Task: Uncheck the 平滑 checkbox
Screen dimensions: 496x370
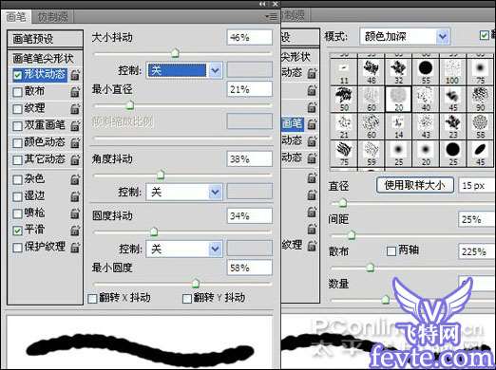Action: 17,231
